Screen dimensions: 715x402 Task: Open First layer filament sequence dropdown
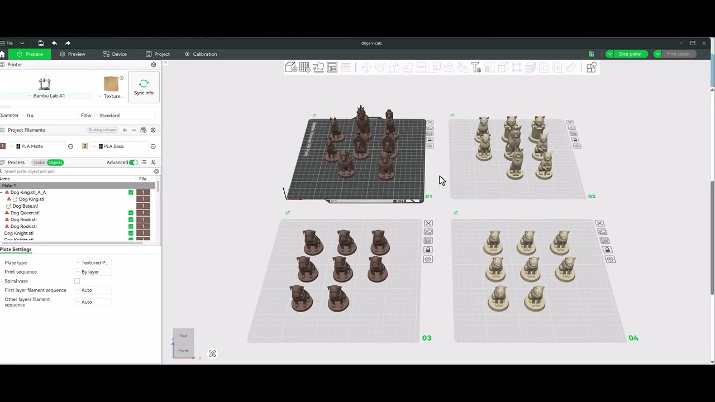coord(93,290)
